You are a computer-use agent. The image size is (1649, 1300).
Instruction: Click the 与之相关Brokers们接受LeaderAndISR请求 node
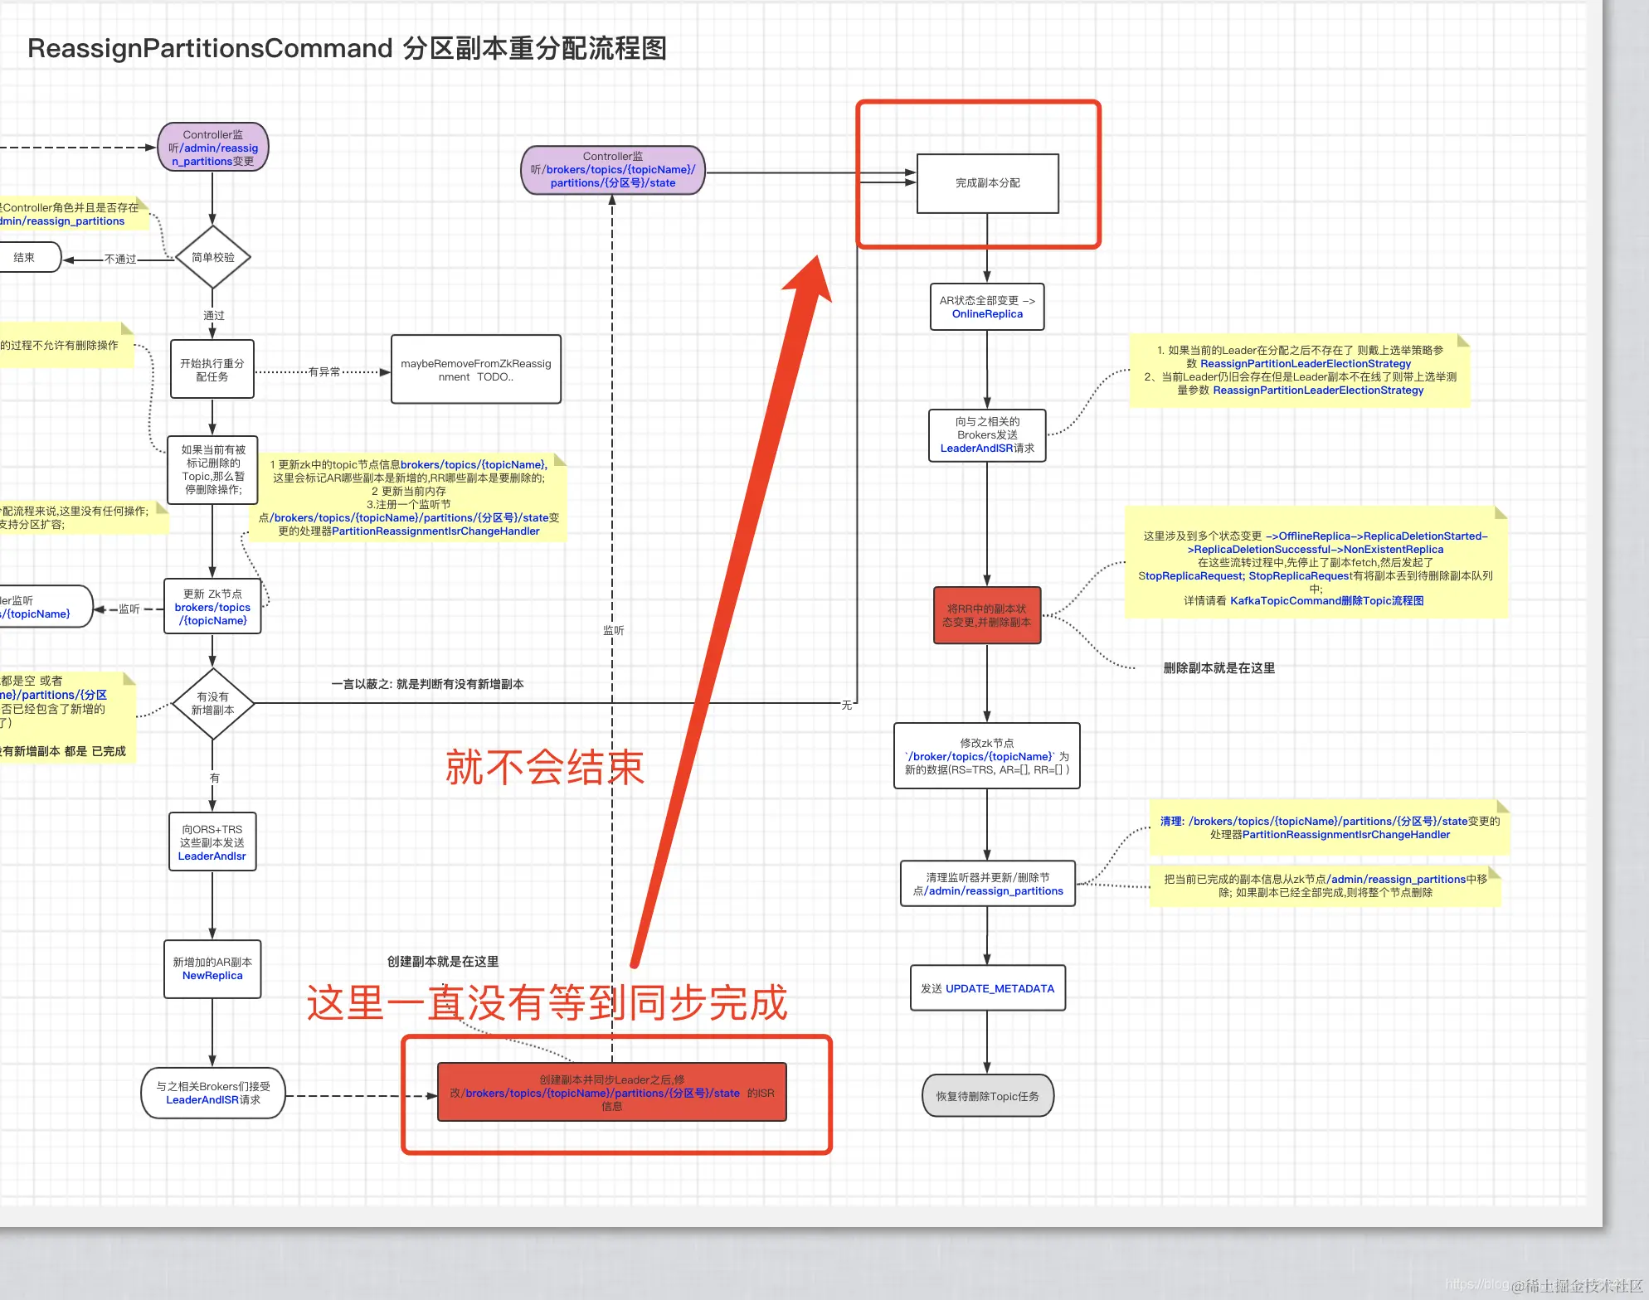pyautogui.click(x=212, y=1093)
